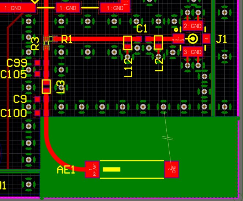Select pad 4 of connector J1
Viewport: 243px width, 201px height.
point(207,38)
